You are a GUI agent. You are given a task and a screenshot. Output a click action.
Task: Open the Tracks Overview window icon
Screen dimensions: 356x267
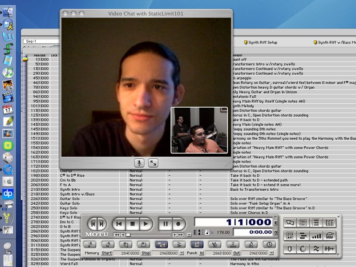(x=303, y=236)
